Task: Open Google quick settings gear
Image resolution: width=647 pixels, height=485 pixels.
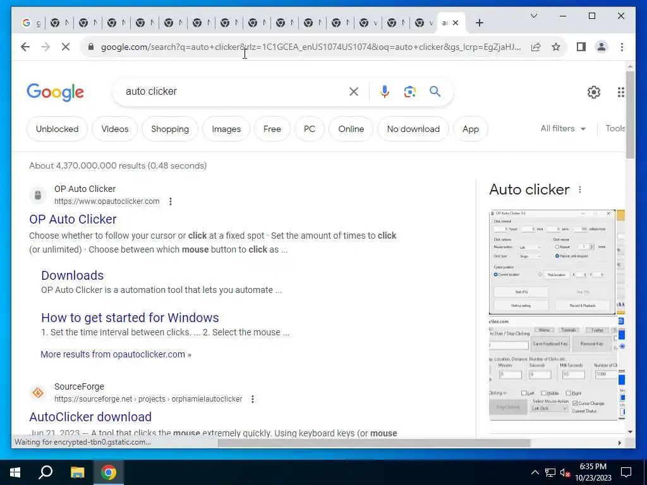Action: point(593,92)
